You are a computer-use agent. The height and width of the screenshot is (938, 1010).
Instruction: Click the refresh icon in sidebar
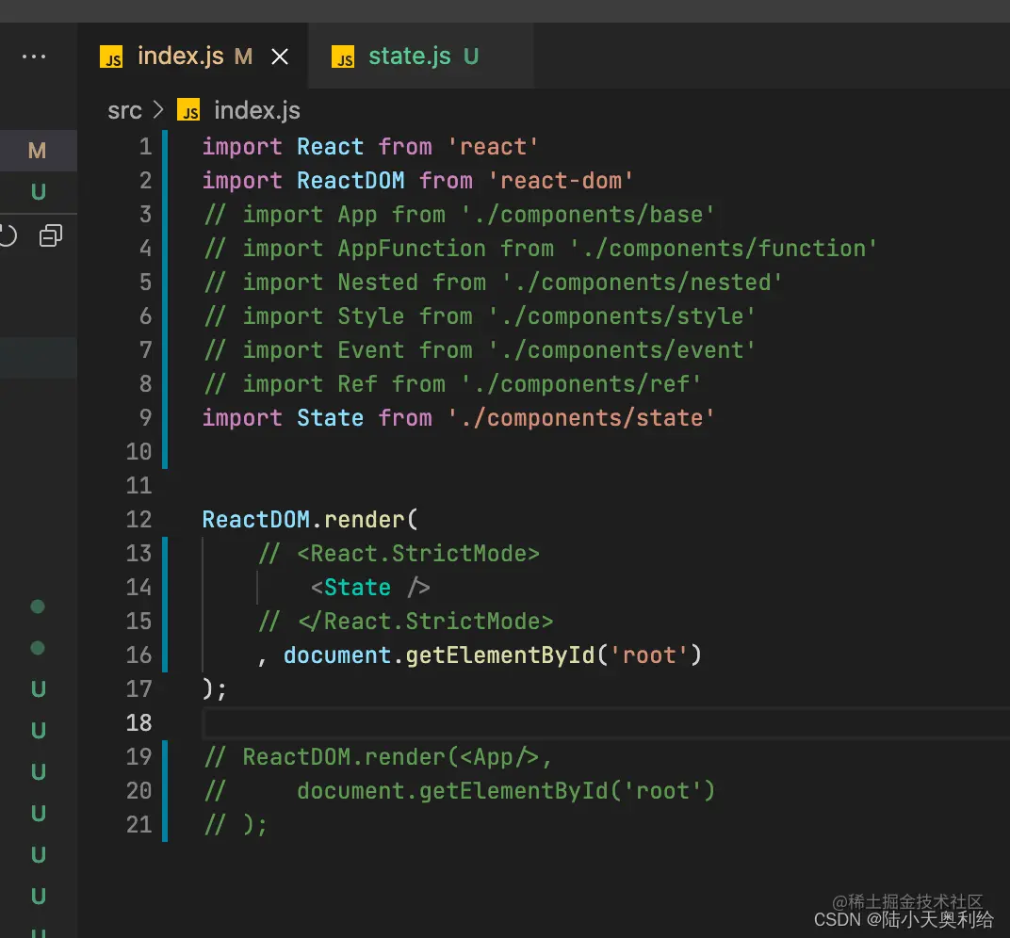click(x=8, y=235)
